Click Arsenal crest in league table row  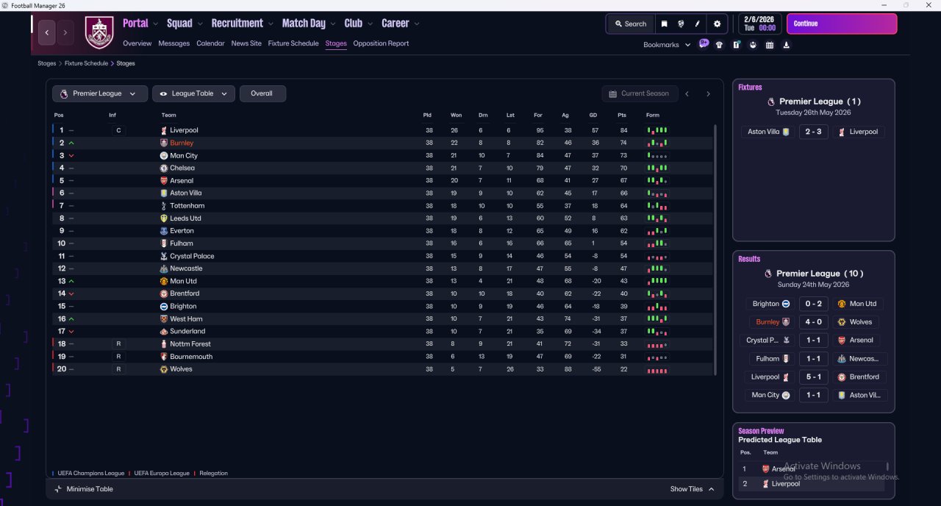[164, 181]
